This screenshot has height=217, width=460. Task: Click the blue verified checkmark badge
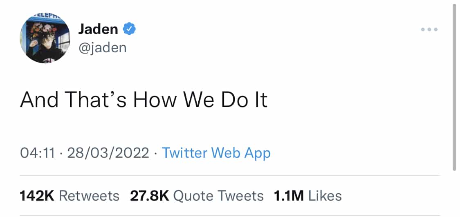coord(129,29)
